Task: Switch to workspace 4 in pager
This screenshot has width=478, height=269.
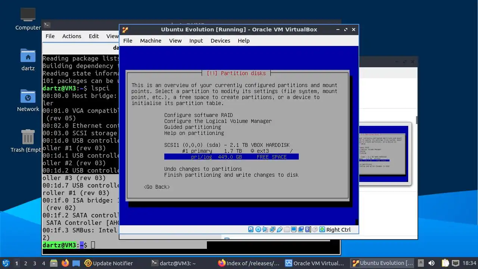Action: 44,263
